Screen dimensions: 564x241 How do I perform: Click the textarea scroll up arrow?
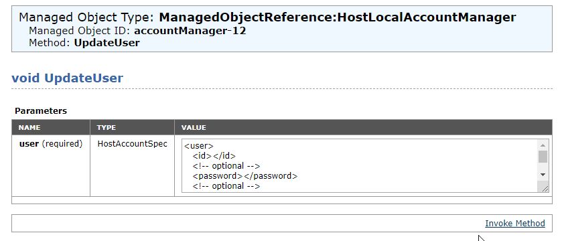tap(543, 145)
